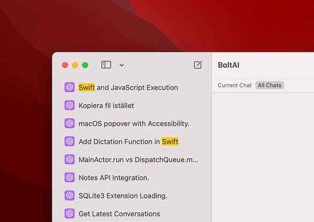314x222 pixels.
Task: Click the BoltAI window title
Action: (229, 65)
